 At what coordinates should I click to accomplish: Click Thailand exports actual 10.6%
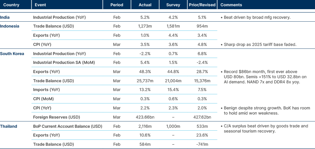pyautogui.click(x=145, y=135)
